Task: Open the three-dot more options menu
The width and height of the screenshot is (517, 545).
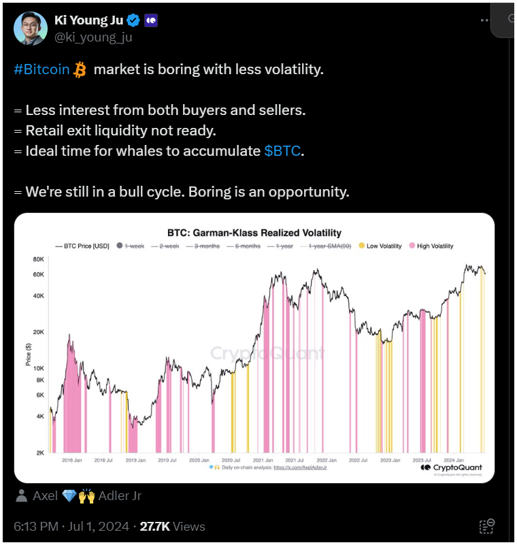Action: pyautogui.click(x=483, y=19)
